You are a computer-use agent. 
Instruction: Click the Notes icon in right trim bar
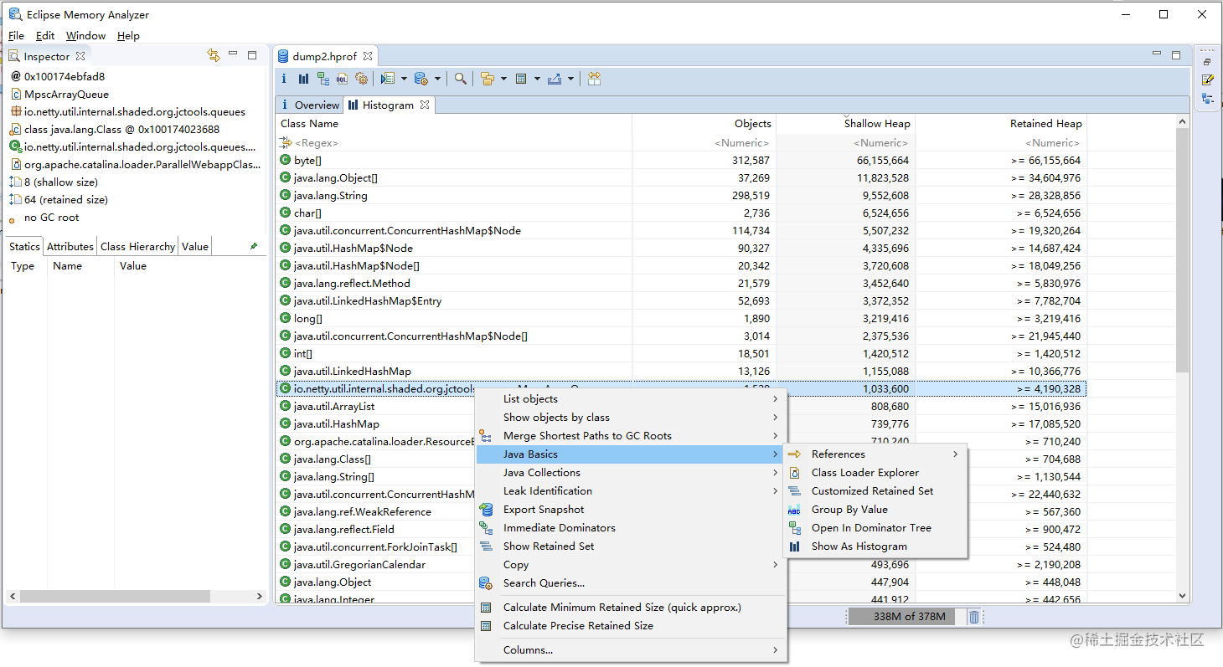click(1207, 80)
